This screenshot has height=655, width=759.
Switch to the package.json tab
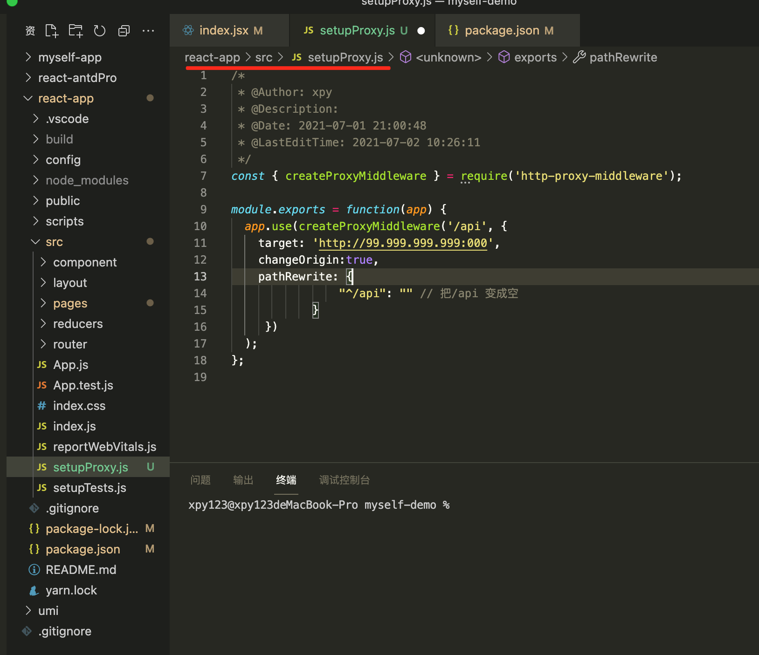pos(508,30)
